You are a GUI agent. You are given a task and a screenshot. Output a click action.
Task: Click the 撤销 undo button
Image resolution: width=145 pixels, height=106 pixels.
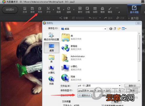(93, 18)
